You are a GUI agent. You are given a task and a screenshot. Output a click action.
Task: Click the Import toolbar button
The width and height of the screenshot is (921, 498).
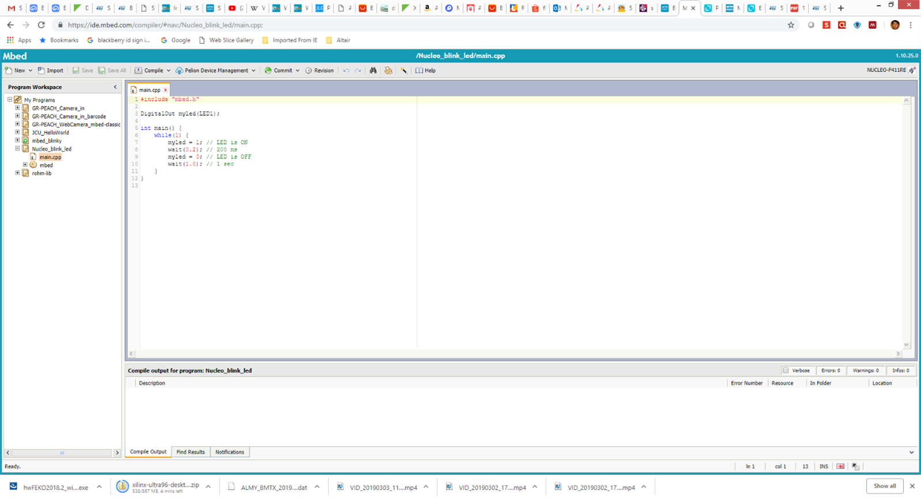point(51,70)
